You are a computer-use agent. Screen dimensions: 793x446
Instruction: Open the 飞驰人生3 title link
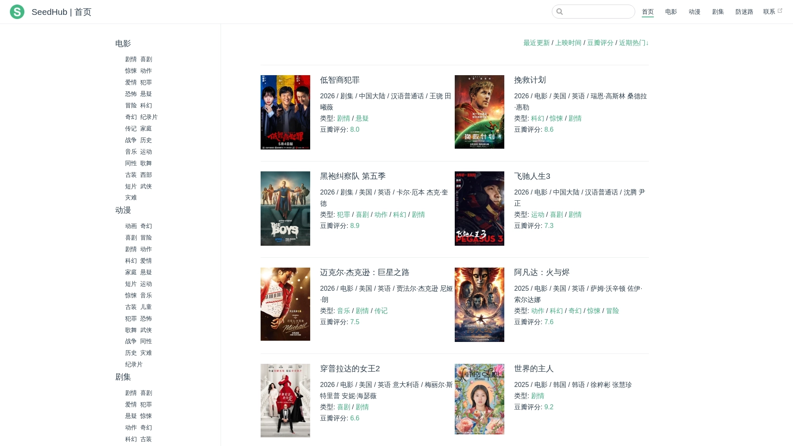(532, 176)
